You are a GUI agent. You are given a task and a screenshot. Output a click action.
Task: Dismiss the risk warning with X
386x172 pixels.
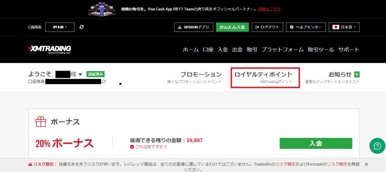[x=366, y=164]
